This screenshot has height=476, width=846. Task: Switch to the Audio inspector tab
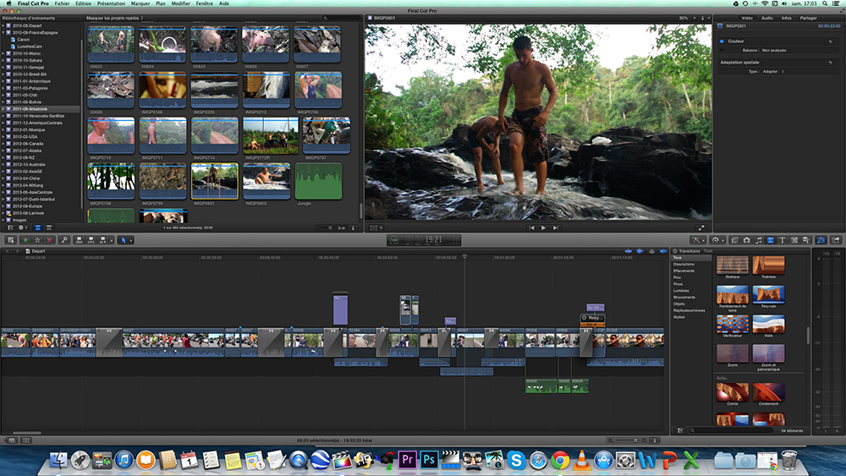(766, 18)
